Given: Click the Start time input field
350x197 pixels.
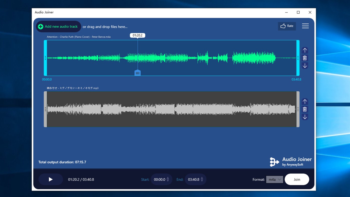Looking at the screenshot, I should pyautogui.click(x=160, y=179).
